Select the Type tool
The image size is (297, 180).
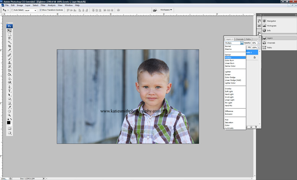coord(9,91)
